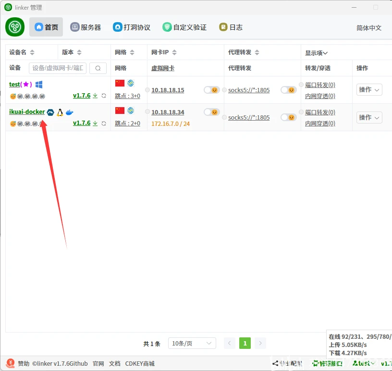Click the 172.16.7.0 / 24 subnet text
Screen dimensions: 392x371
pos(171,124)
